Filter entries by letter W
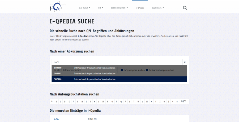The height and width of the screenshot is (122, 239). [x=147, y=101]
